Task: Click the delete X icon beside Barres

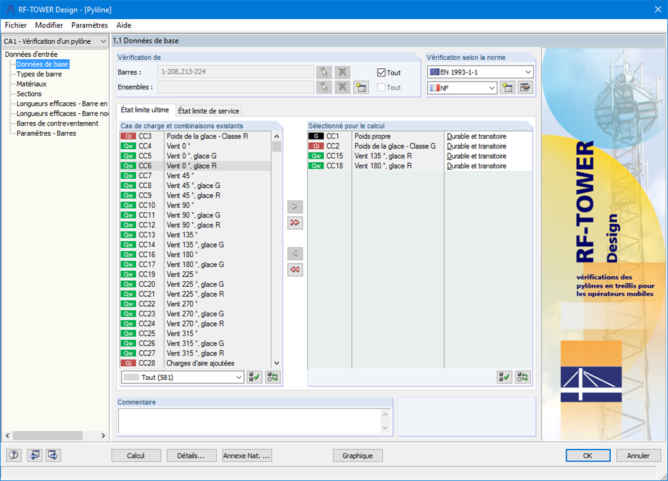Action: 342,72
